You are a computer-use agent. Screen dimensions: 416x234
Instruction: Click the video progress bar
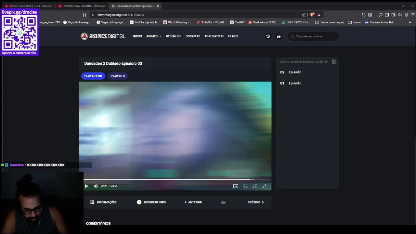(176, 179)
